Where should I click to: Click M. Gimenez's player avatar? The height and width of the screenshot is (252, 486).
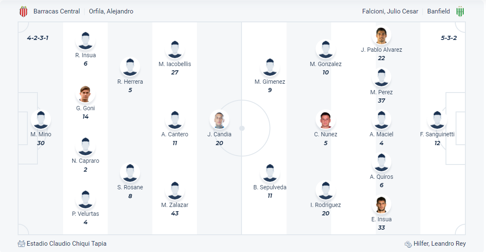click(x=270, y=67)
